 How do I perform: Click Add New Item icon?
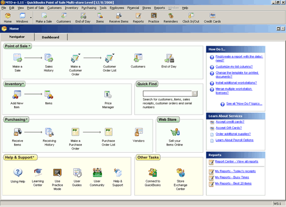(17, 95)
